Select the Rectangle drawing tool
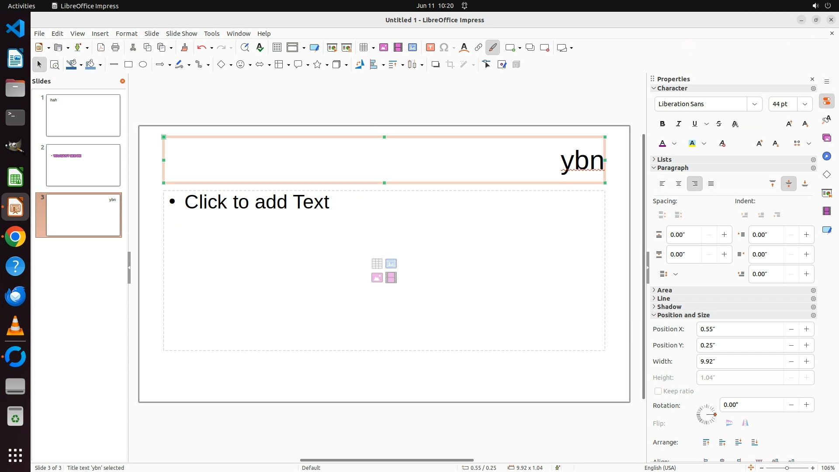 pyautogui.click(x=128, y=65)
